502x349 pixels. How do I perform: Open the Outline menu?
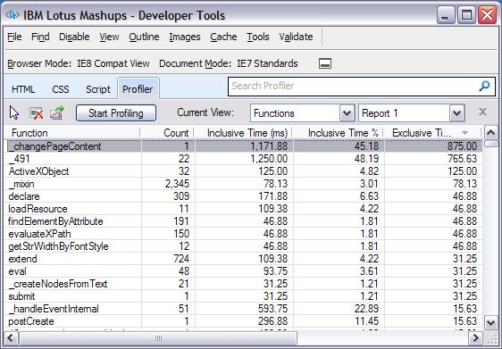coord(144,37)
